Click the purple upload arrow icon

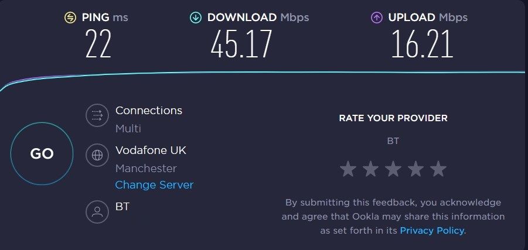(x=376, y=18)
